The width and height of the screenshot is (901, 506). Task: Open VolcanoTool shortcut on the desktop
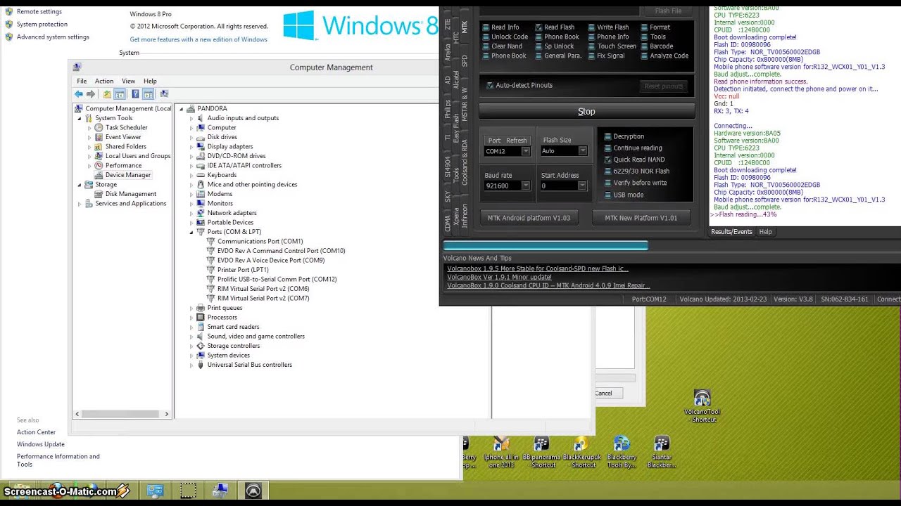pyautogui.click(x=702, y=407)
